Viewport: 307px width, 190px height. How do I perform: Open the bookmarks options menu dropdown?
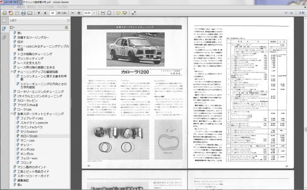pos(12,28)
